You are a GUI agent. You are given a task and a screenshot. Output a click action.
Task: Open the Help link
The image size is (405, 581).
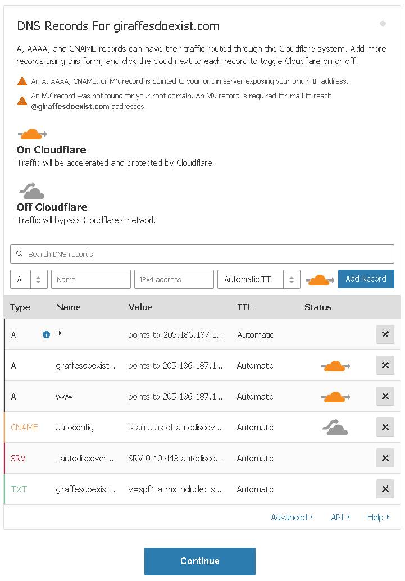[377, 518]
